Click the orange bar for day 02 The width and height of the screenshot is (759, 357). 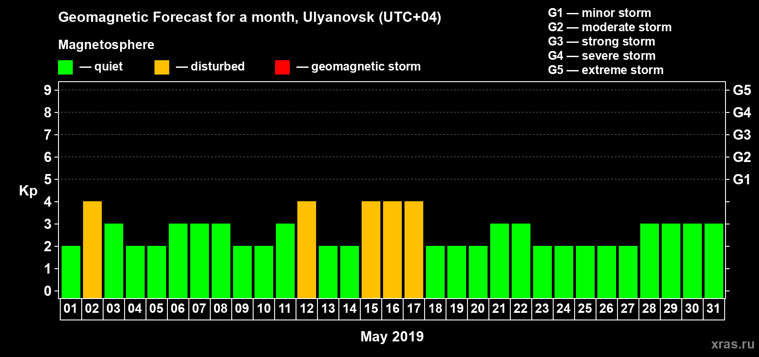[x=92, y=250]
